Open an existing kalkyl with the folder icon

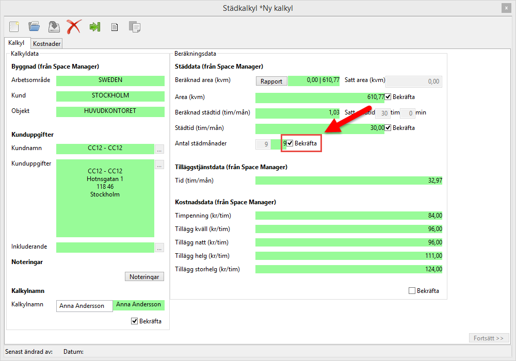coord(34,26)
